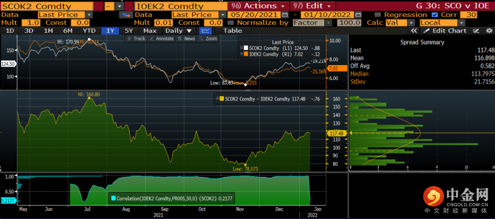Open the Calc Val dropdown
Viewport: 495px width, 219px height.
click(411, 22)
